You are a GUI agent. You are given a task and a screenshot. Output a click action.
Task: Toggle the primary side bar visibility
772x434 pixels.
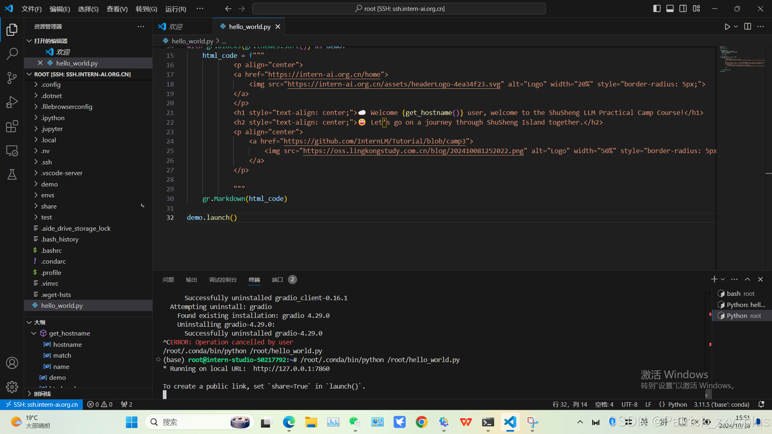(x=657, y=8)
